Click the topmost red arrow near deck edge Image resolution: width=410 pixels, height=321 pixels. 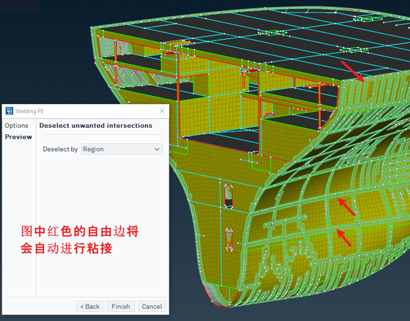pyautogui.click(x=353, y=71)
